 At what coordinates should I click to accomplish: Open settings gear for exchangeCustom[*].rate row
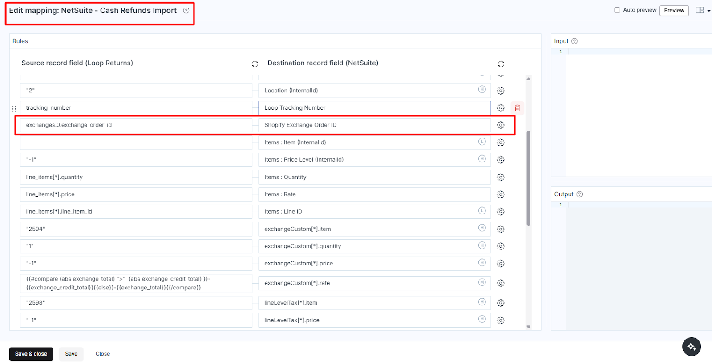(501, 283)
